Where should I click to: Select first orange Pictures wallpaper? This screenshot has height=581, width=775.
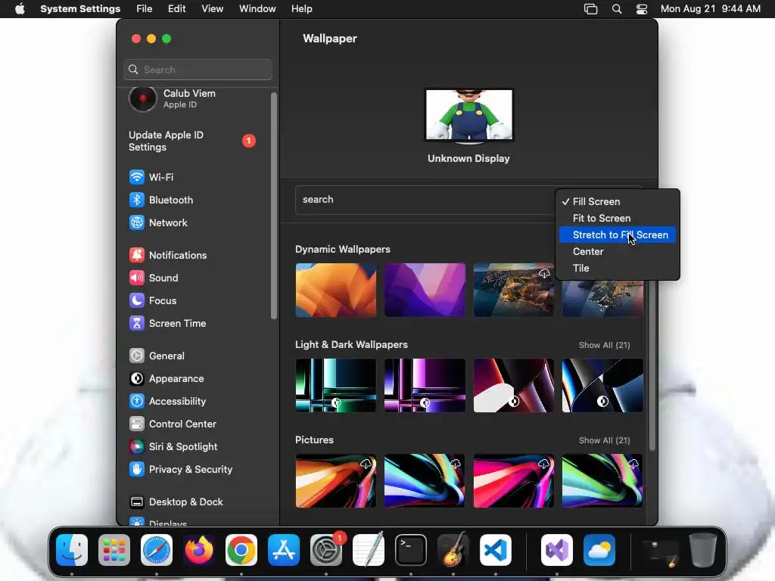click(335, 480)
